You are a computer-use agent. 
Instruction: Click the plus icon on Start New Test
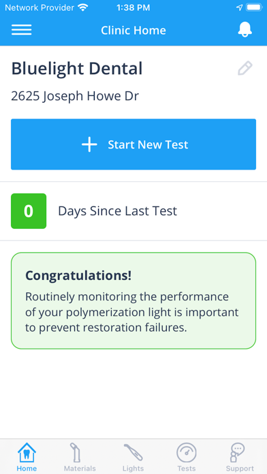pyautogui.click(x=89, y=144)
